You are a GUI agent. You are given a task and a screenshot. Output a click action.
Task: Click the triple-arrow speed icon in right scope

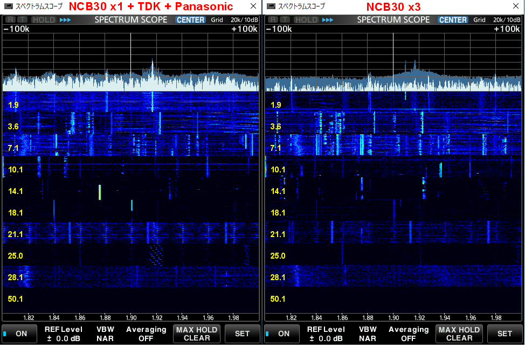[x=328, y=20]
